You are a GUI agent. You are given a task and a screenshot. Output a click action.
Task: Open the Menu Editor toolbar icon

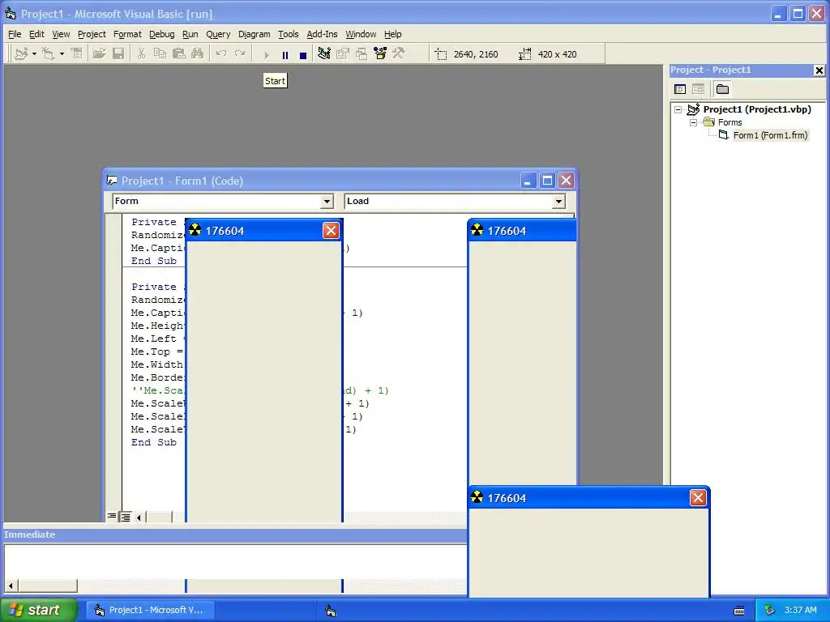pyautogui.click(x=77, y=54)
